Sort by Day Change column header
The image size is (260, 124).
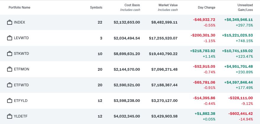pos(206,7)
